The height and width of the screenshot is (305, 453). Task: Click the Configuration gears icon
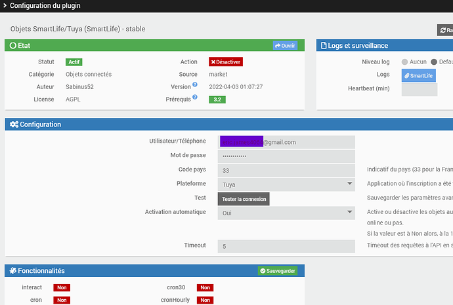[13, 124]
